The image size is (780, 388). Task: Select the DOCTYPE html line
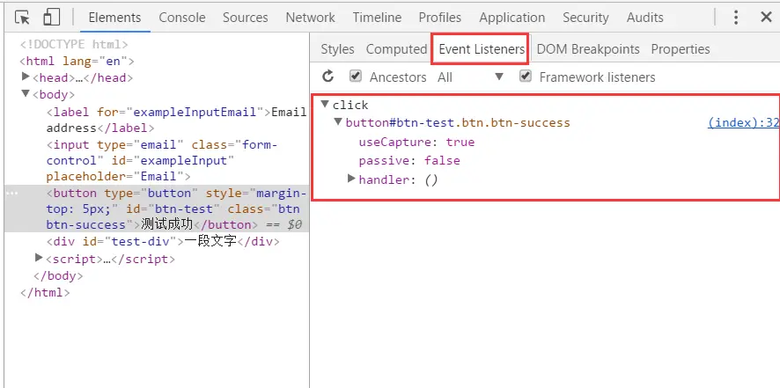pyautogui.click(x=74, y=45)
